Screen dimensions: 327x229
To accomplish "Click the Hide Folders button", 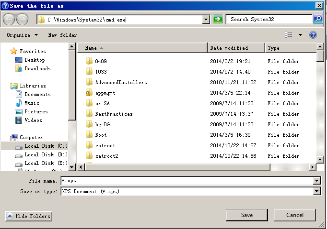I will [x=29, y=216].
